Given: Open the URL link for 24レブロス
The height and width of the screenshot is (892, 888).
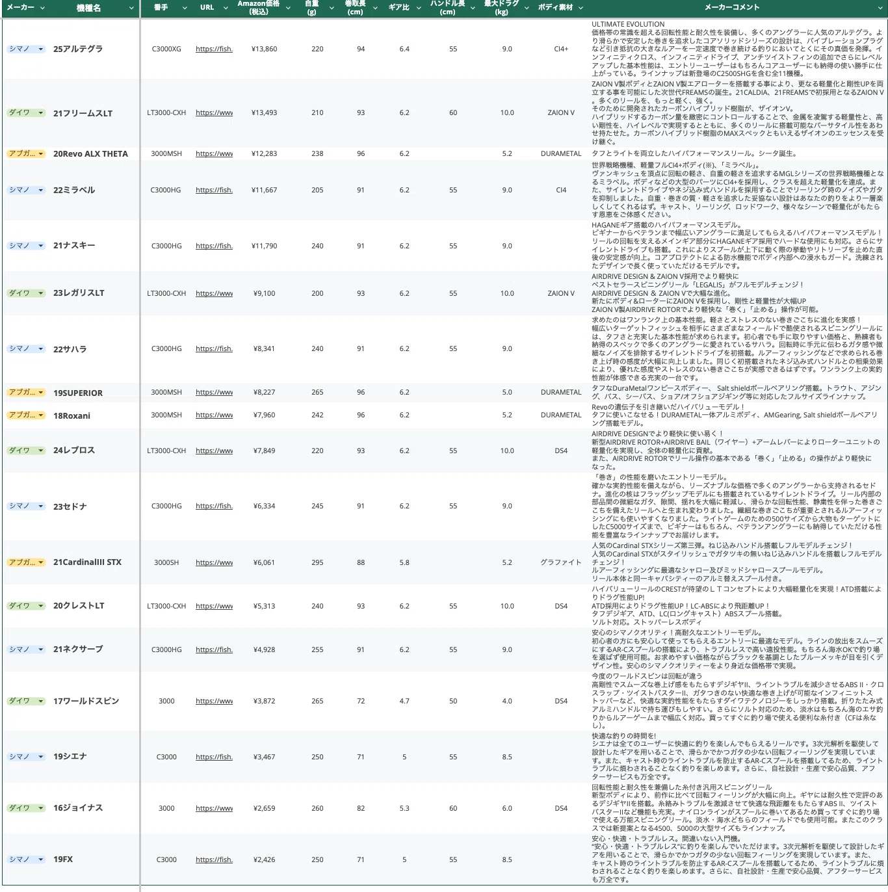Looking at the screenshot, I should point(214,451).
